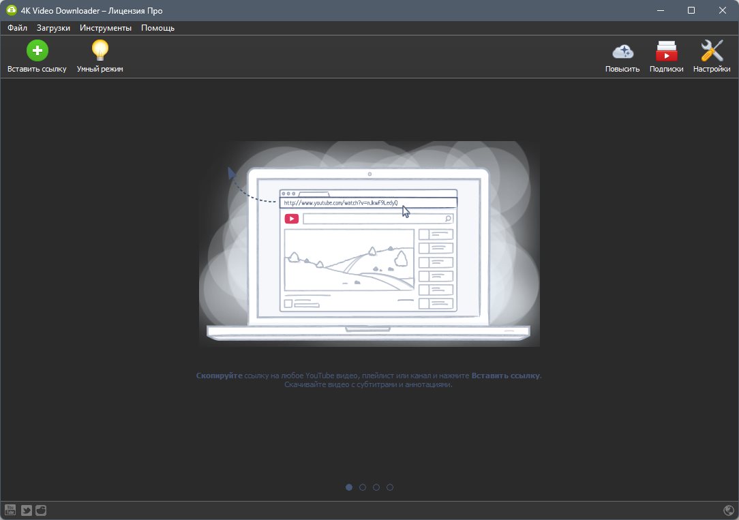The height and width of the screenshot is (520, 739).
Task: Maximize the 4K Video Downloader window
Action: pos(691,10)
